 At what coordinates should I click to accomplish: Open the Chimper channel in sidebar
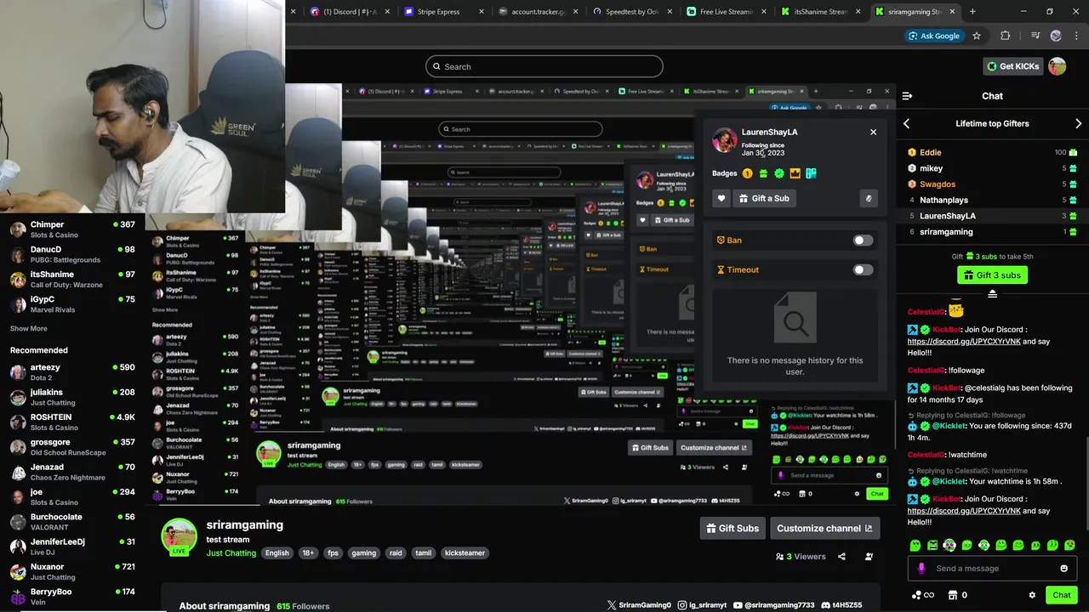pyautogui.click(x=72, y=229)
